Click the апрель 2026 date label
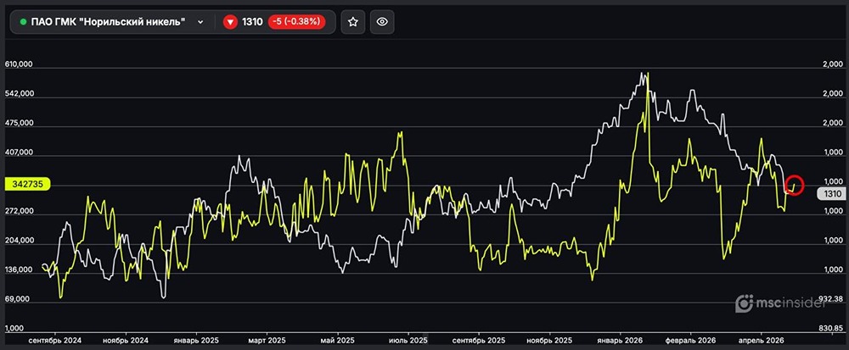The image size is (849, 350). tap(762, 341)
